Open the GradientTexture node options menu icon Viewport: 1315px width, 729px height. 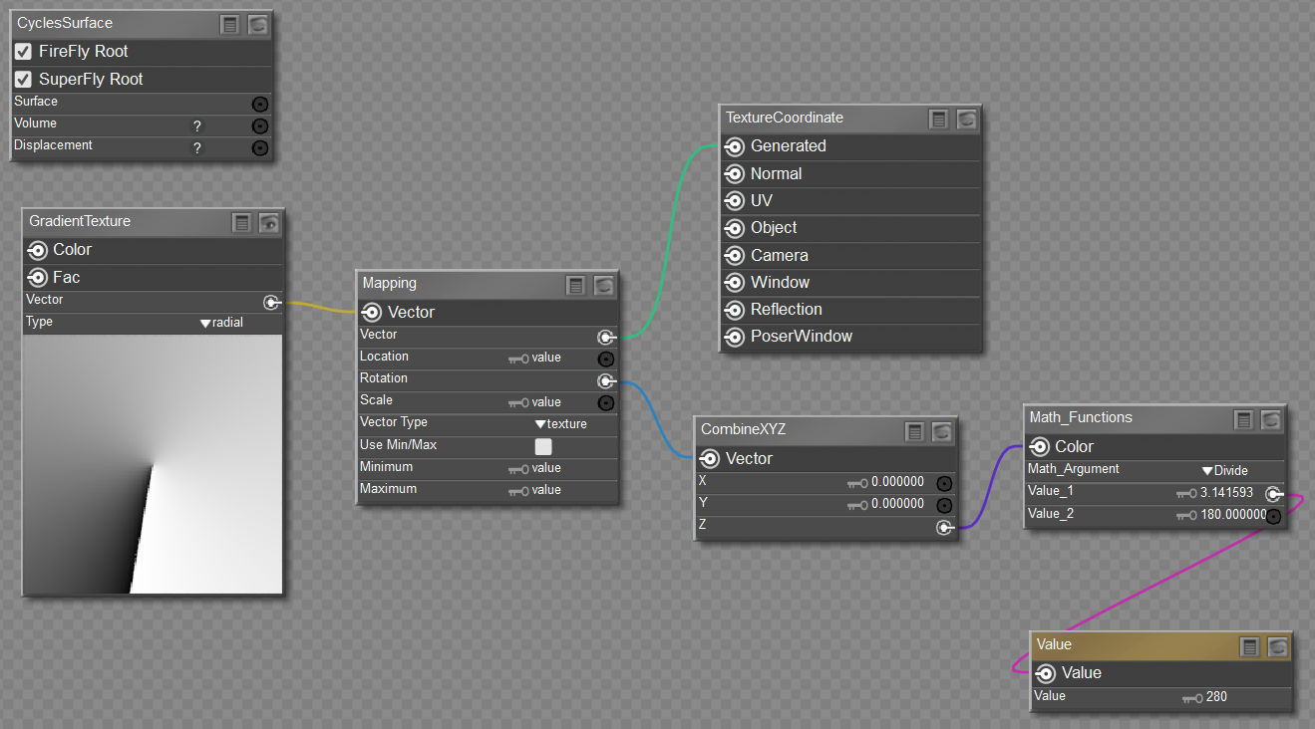pos(242,222)
